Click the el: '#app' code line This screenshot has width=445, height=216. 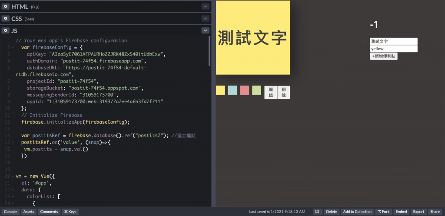point(37,183)
